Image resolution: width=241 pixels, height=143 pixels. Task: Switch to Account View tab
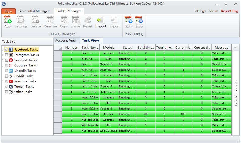[x=66, y=41]
